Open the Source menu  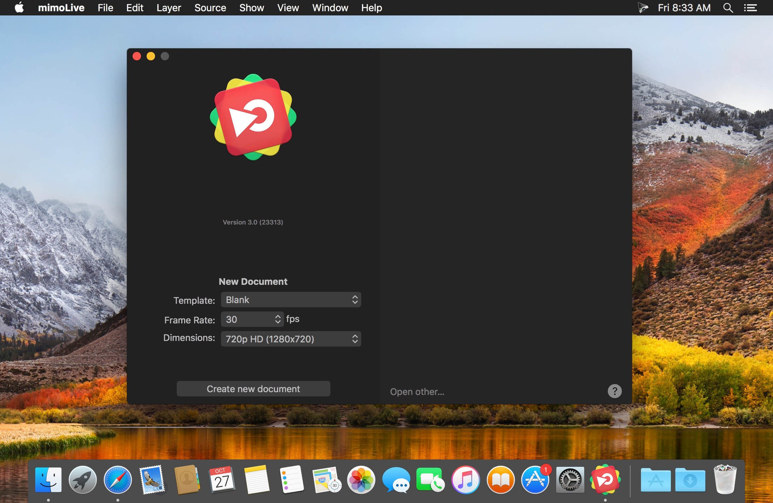pos(210,8)
